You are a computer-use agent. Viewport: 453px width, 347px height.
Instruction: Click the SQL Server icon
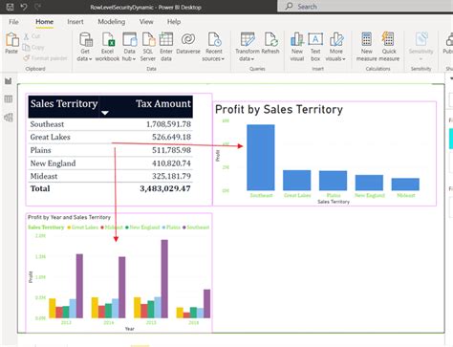[x=148, y=47]
